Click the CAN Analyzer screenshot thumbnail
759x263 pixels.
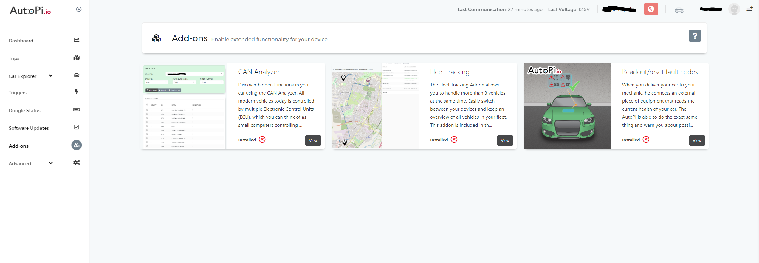click(184, 106)
